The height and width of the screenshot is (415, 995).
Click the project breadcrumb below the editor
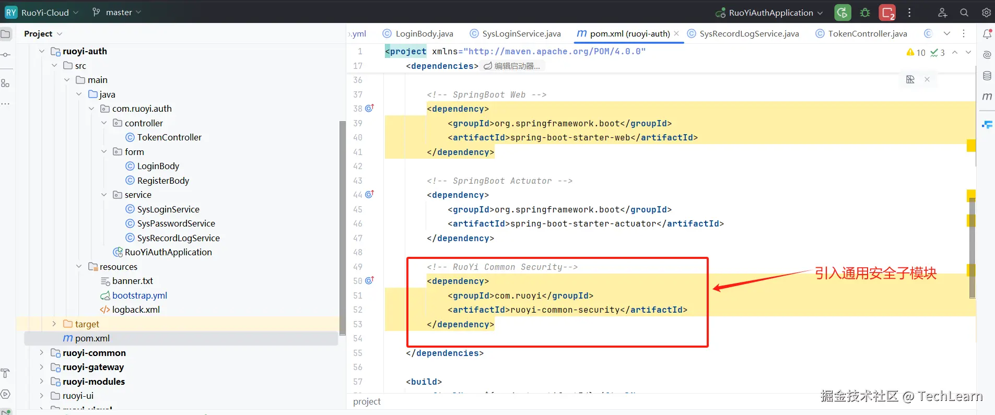pyautogui.click(x=367, y=401)
